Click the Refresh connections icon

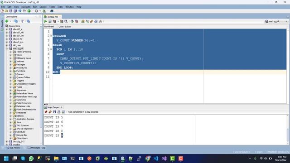(x=16, y=21)
